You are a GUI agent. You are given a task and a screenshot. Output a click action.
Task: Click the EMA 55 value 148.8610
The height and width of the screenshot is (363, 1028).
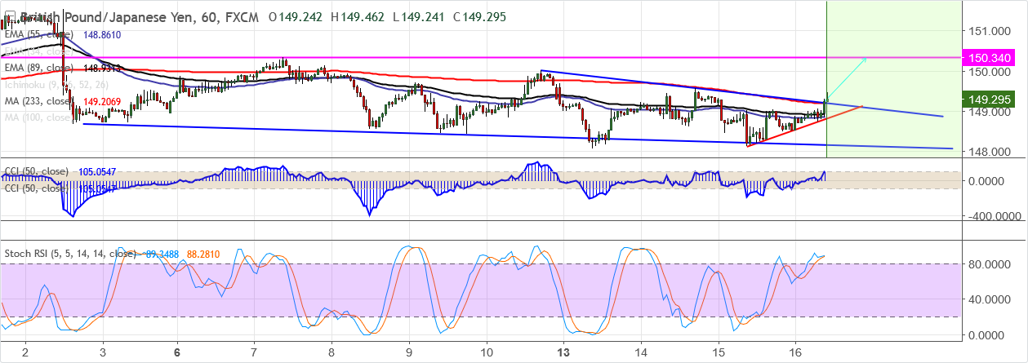pos(102,35)
